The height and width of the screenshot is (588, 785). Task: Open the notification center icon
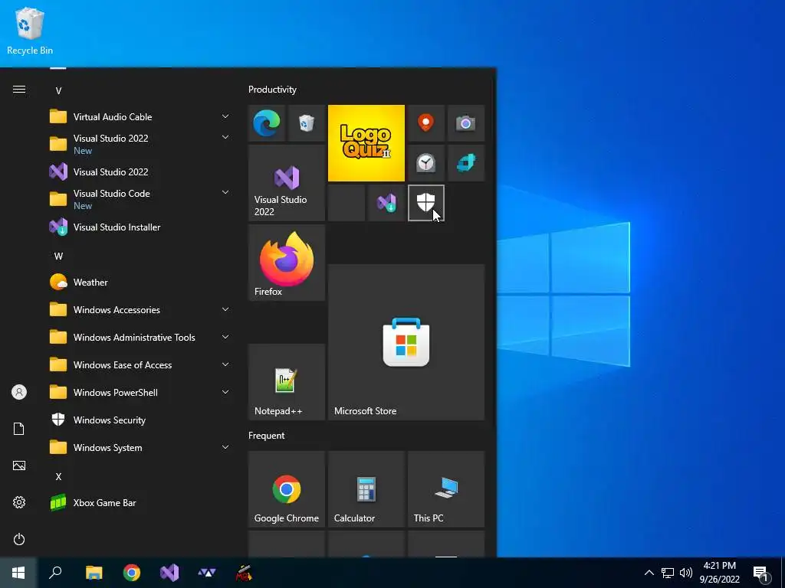pos(761,573)
